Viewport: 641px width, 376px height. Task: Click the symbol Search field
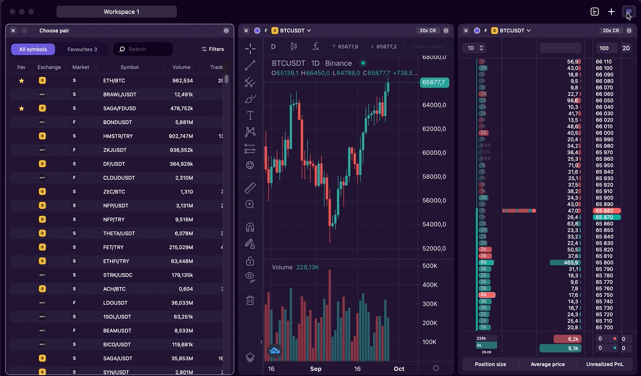tap(144, 49)
